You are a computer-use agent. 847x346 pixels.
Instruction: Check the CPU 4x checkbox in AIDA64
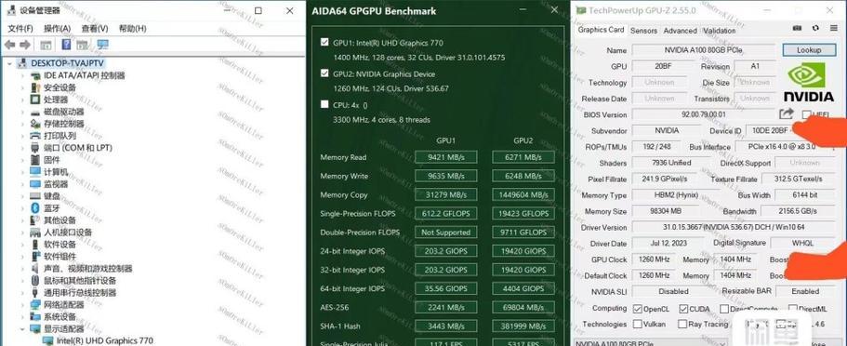(324, 104)
